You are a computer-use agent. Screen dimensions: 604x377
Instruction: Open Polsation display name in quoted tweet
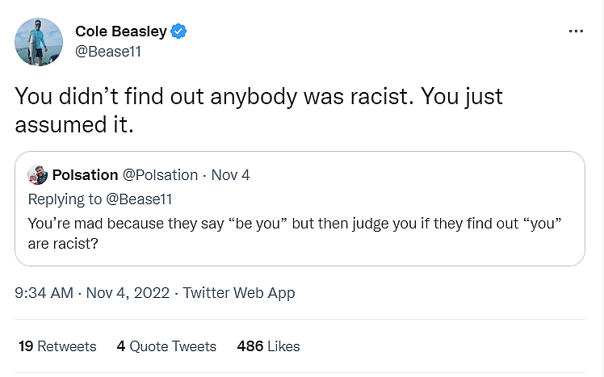85,175
